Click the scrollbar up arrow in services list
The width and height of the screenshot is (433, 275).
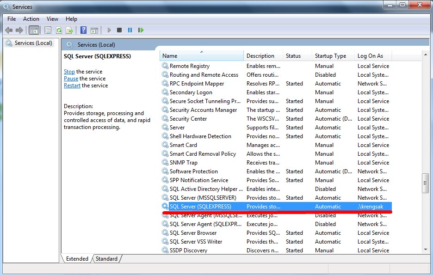coord(426,55)
